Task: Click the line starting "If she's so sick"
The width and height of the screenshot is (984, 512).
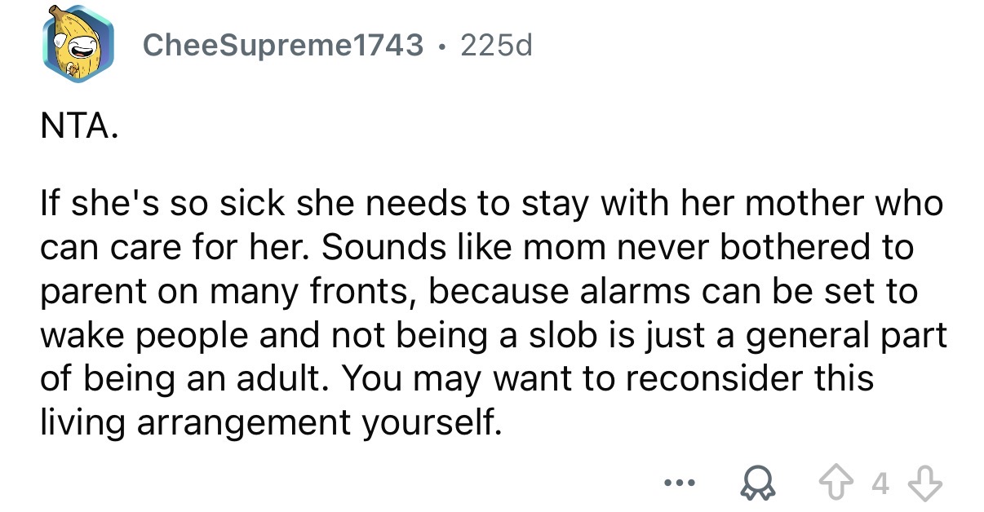Action: pyautogui.click(x=492, y=204)
